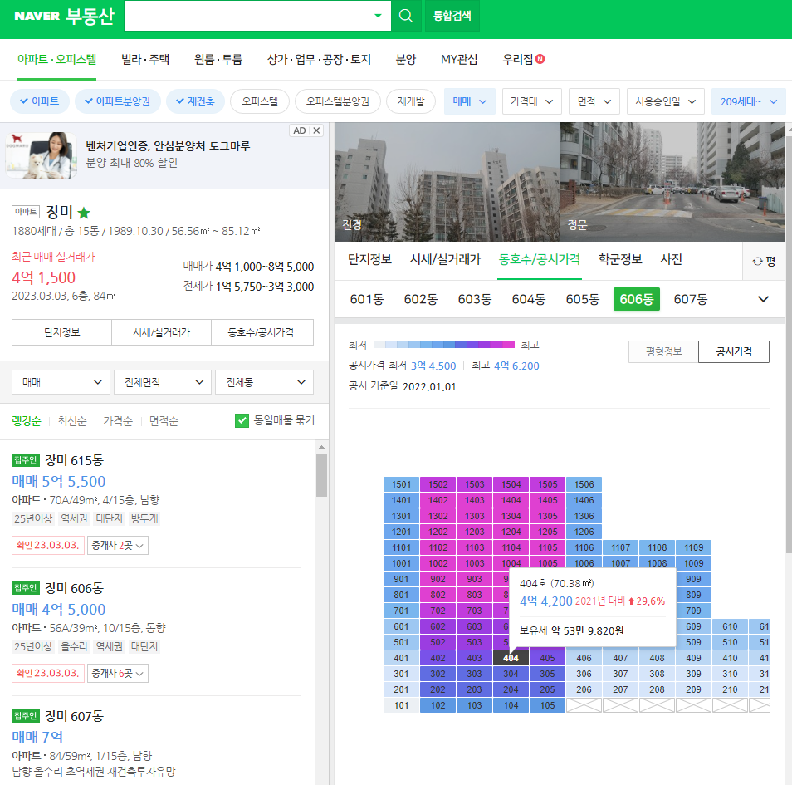Viewport: 792px width, 785px height.
Task: Select building 605동
Action: 583,299
